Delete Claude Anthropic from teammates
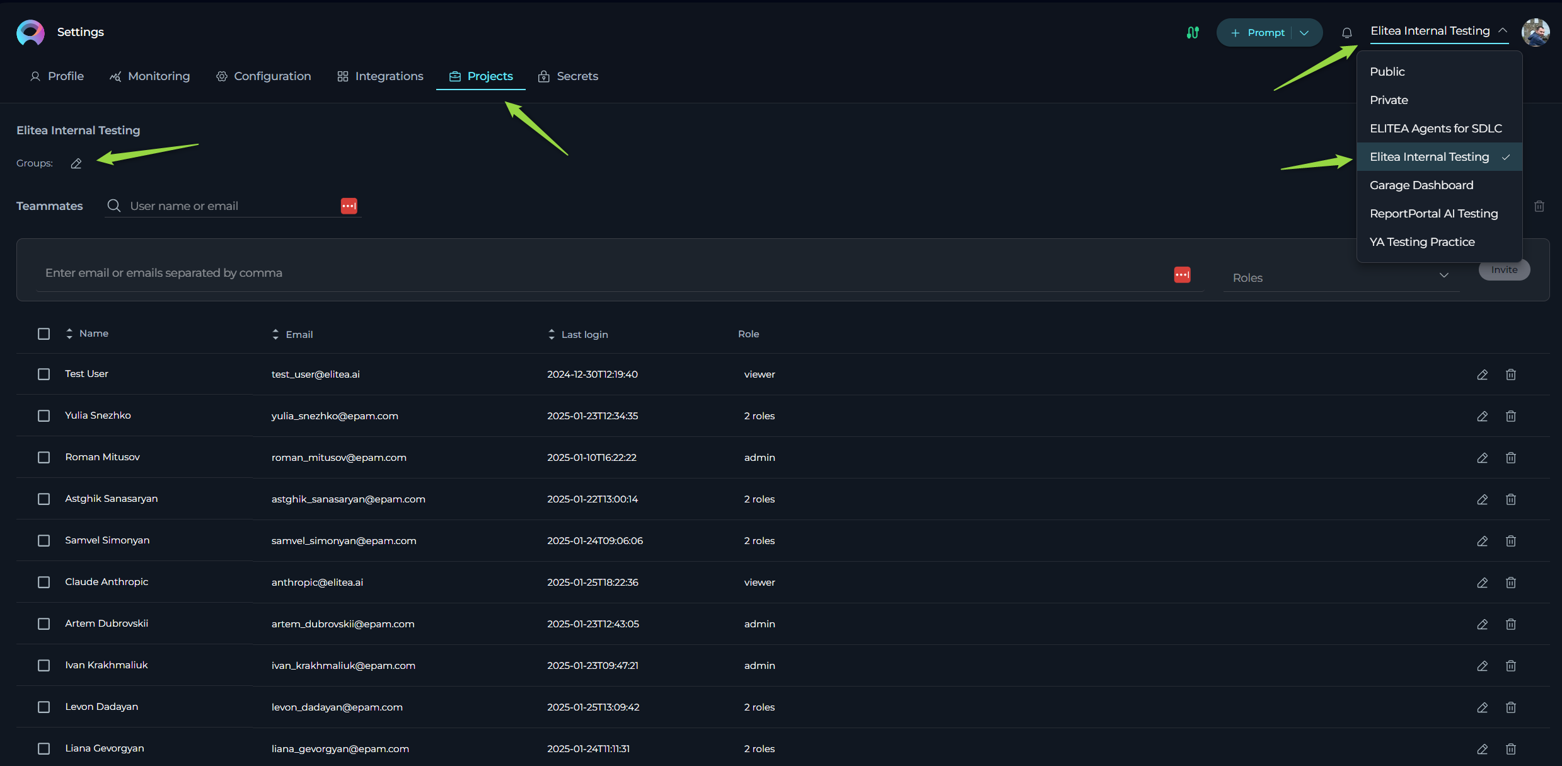1562x766 pixels. tap(1511, 583)
